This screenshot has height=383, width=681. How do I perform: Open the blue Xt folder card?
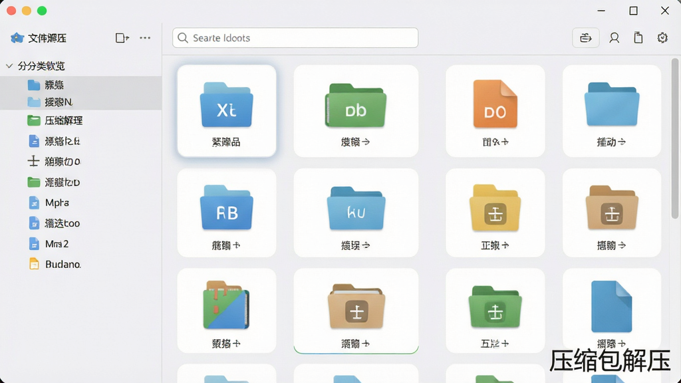(227, 111)
